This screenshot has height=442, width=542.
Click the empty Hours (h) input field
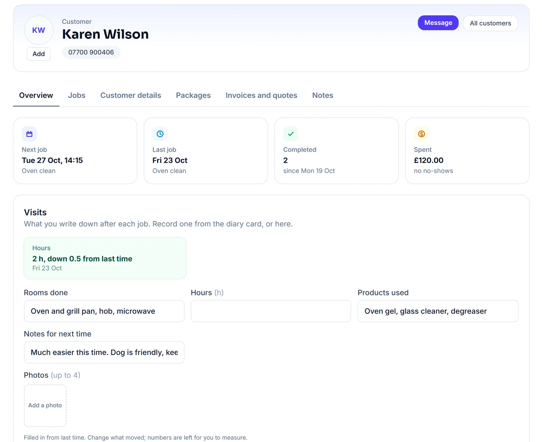pyautogui.click(x=271, y=311)
